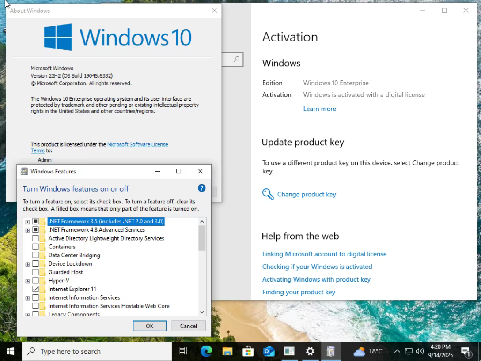This screenshot has width=481, height=361.
Task: Open Microsoft Store from the taskbar
Action: point(248,351)
